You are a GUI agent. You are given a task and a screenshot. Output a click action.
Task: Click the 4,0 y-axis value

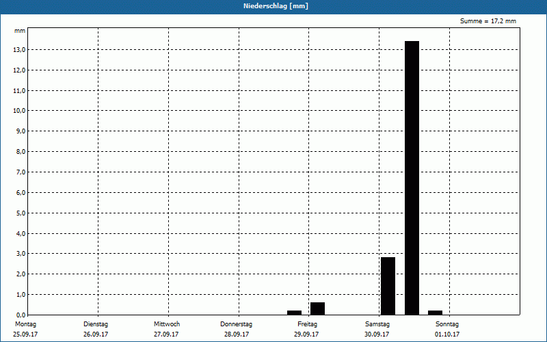(21, 234)
